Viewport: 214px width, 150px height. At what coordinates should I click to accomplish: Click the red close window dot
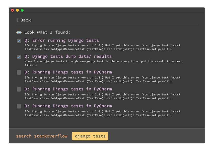12,10
